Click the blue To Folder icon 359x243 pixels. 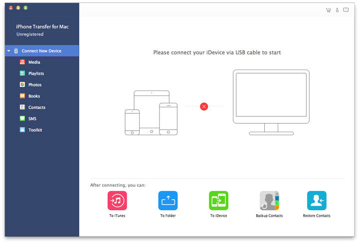point(168,201)
